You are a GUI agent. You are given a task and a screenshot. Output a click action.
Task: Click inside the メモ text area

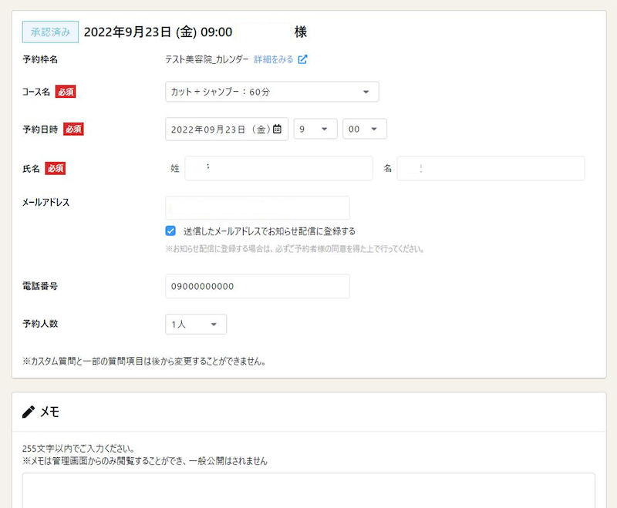[x=308, y=490]
